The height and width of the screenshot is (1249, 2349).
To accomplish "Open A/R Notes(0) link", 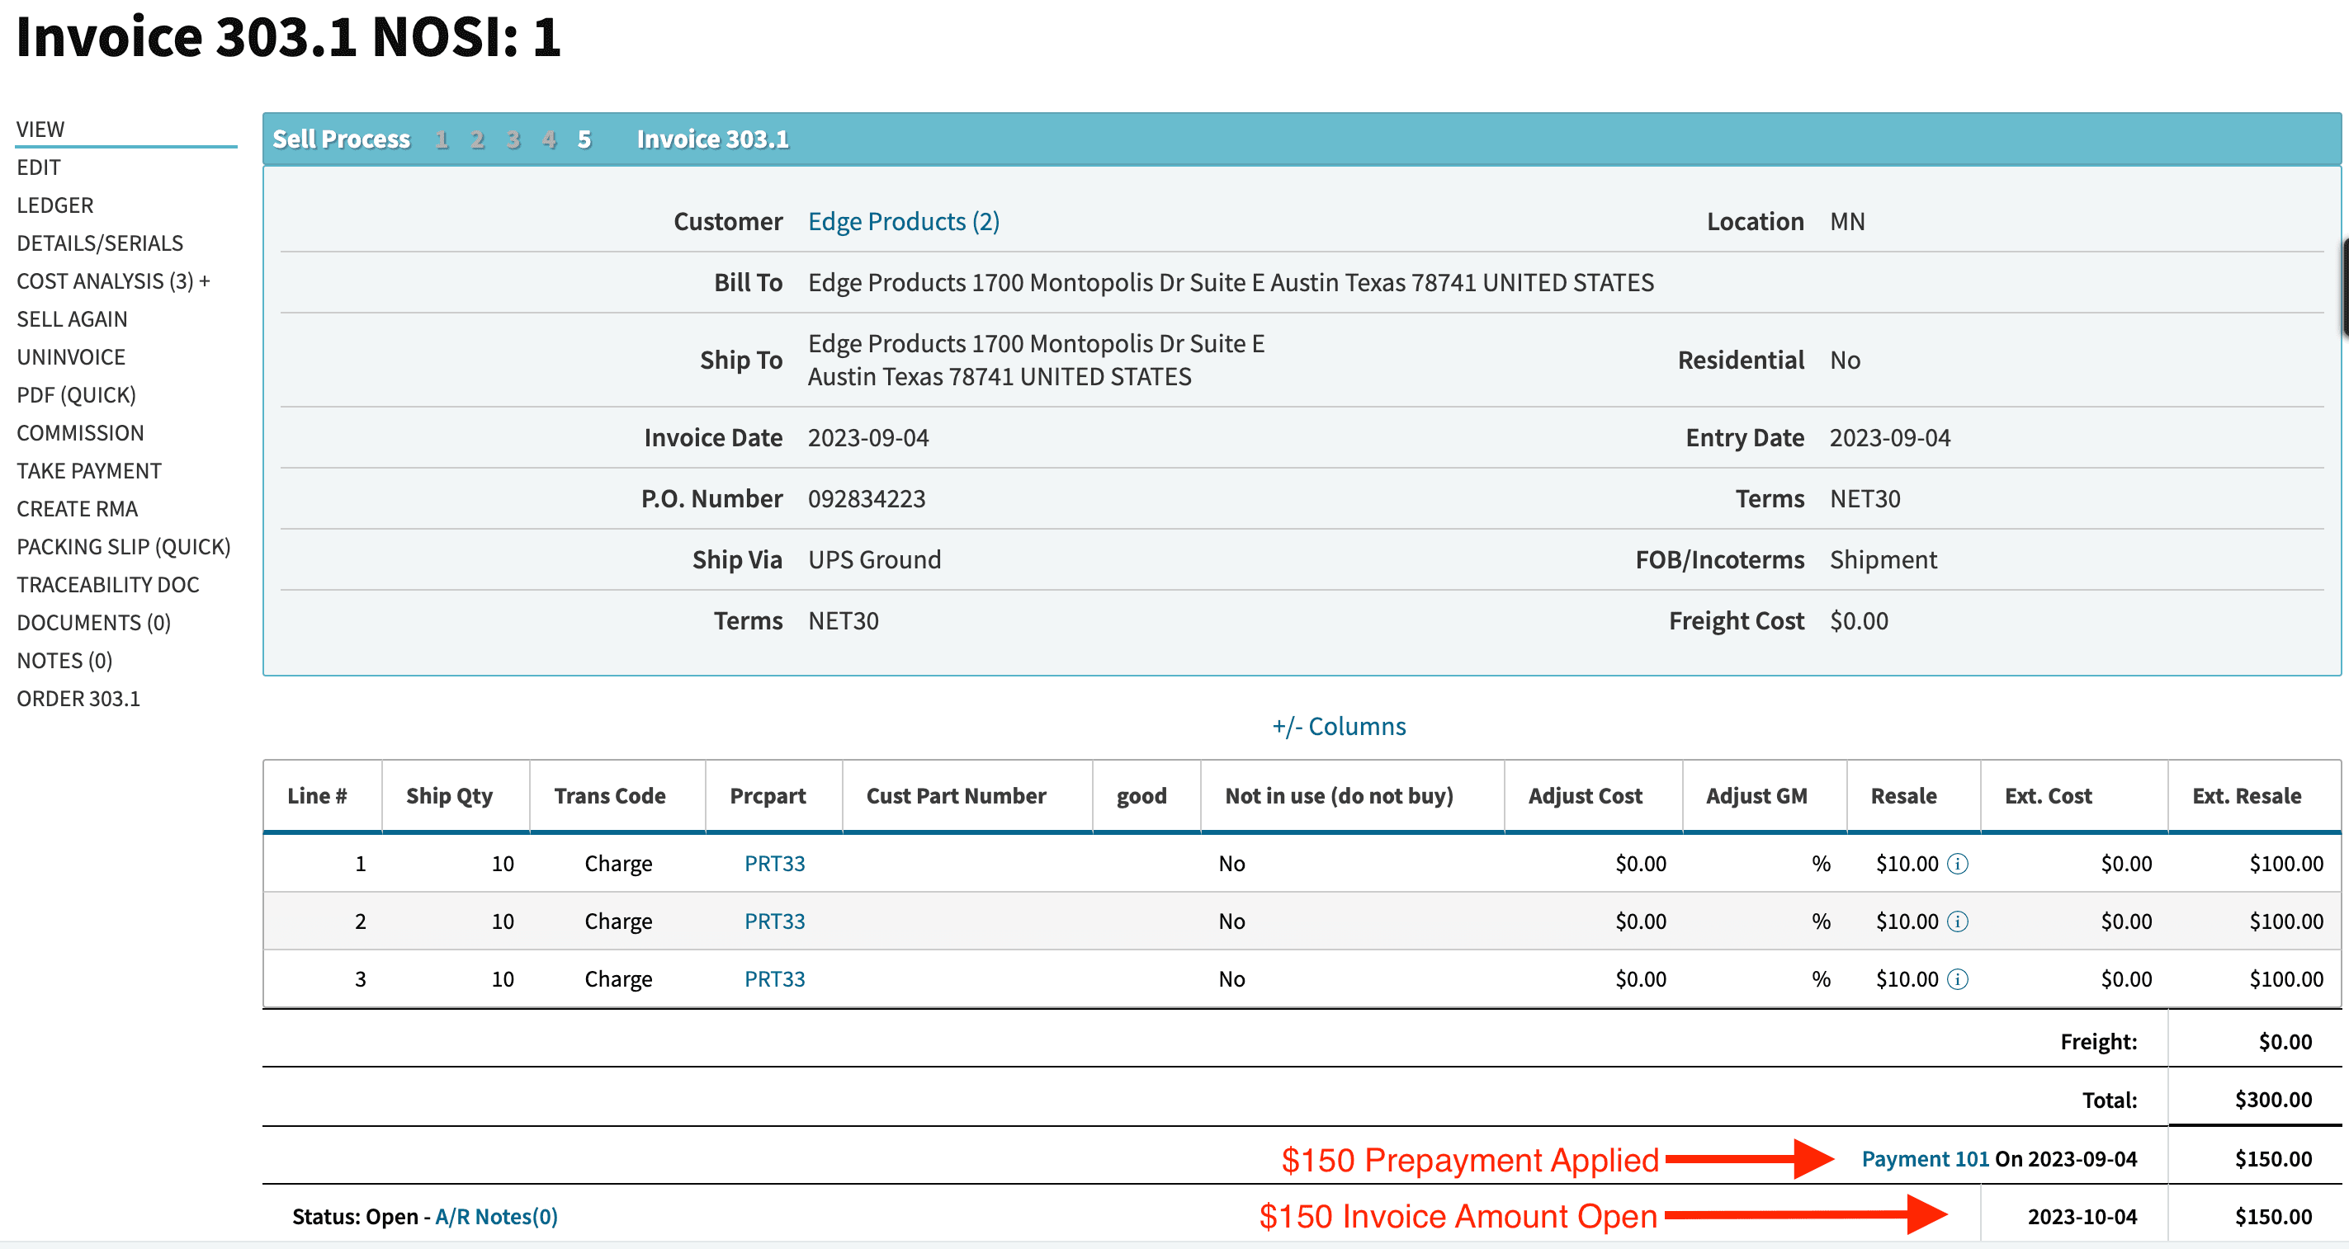I will (x=496, y=1216).
